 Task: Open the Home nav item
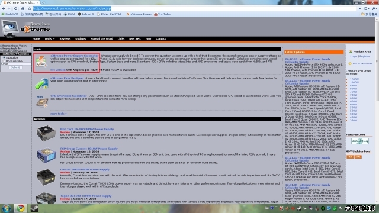(x=36, y=38)
